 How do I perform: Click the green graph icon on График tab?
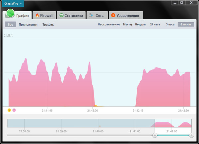pos(11,14)
